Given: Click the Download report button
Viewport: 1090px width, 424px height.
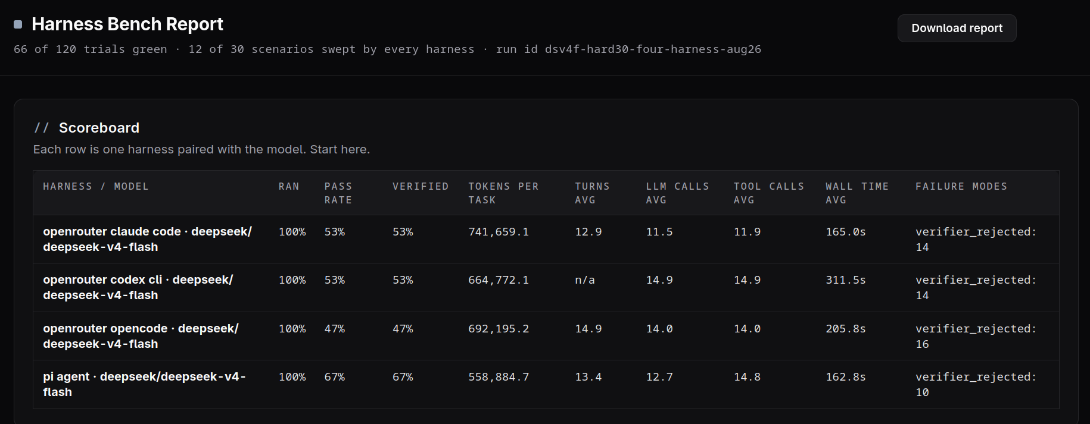Looking at the screenshot, I should pos(957,28).
